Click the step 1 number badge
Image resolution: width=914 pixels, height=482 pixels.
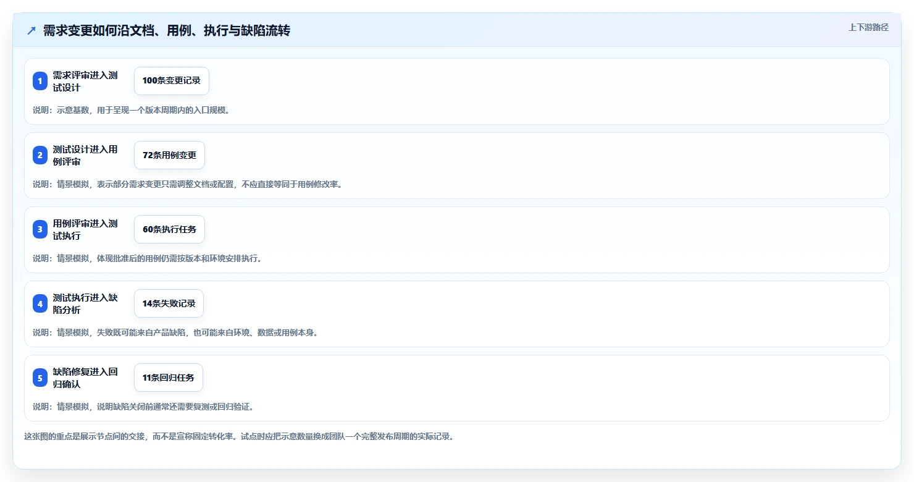click(40, 81)
